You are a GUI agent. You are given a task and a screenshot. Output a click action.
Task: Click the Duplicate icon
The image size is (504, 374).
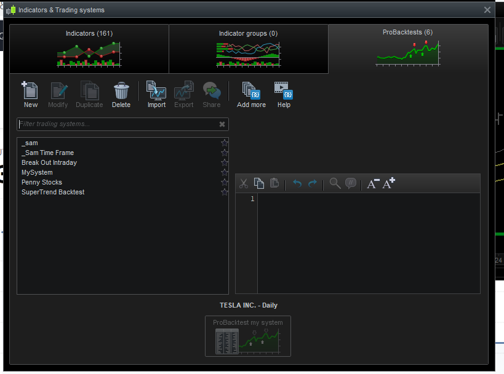pyautogui.click(x=89, y=95)
